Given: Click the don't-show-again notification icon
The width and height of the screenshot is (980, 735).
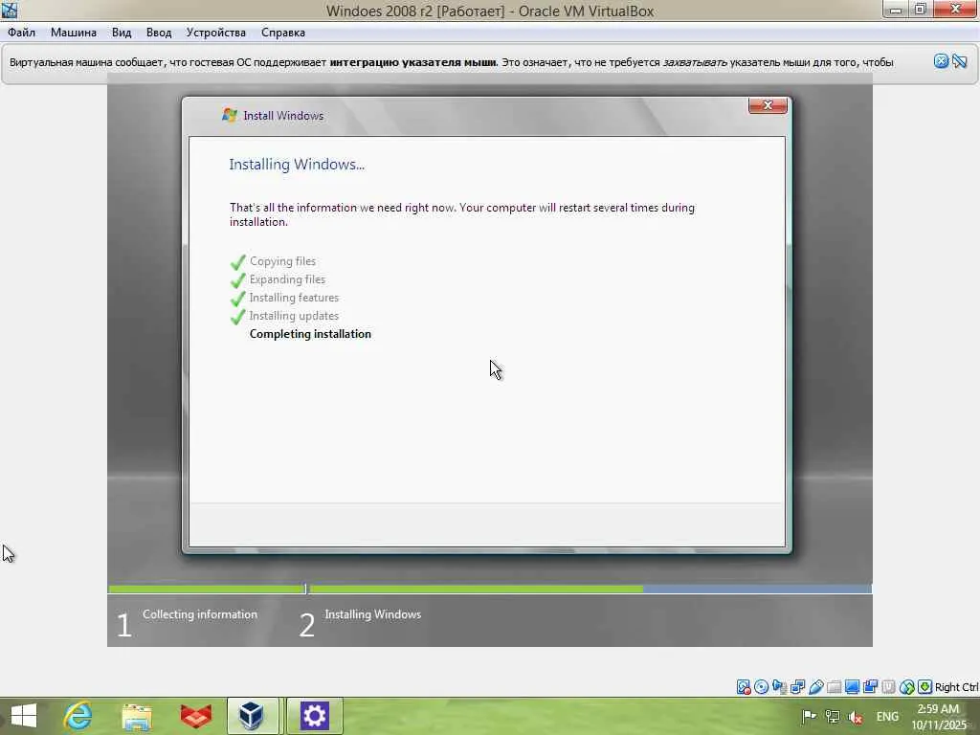Looking at the screenshot, I should point(959,61).
